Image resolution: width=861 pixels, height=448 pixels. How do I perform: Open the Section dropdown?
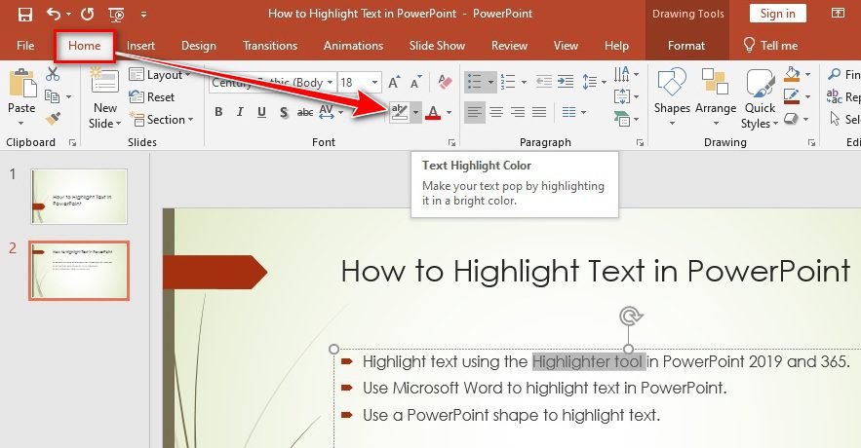pos(161,119)
